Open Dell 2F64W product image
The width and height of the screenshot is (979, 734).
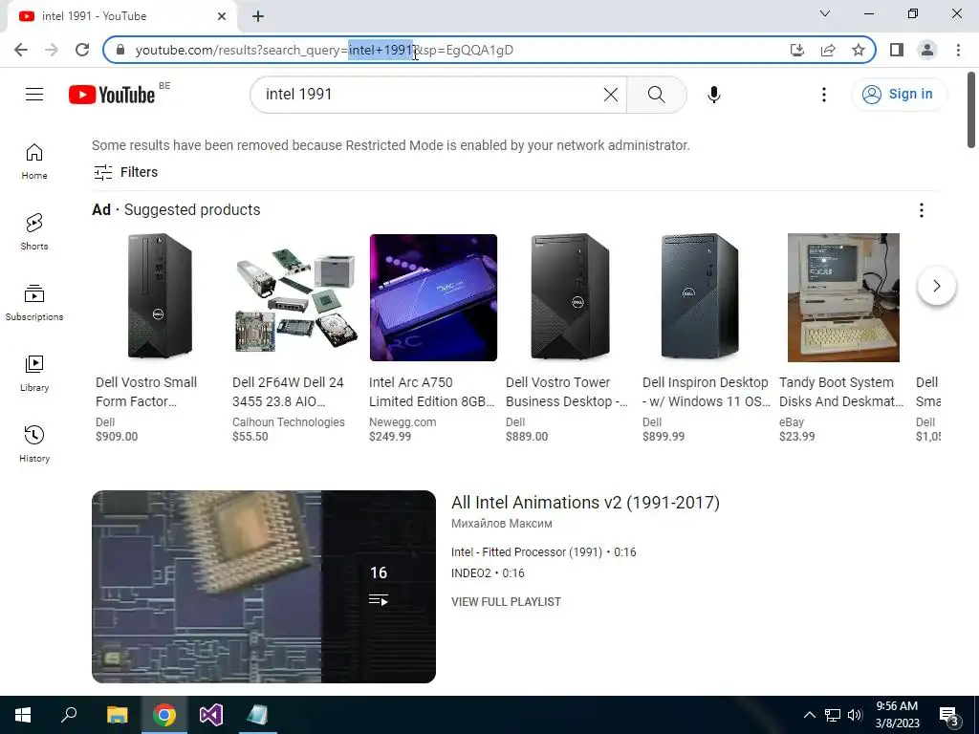coord(296,298)
